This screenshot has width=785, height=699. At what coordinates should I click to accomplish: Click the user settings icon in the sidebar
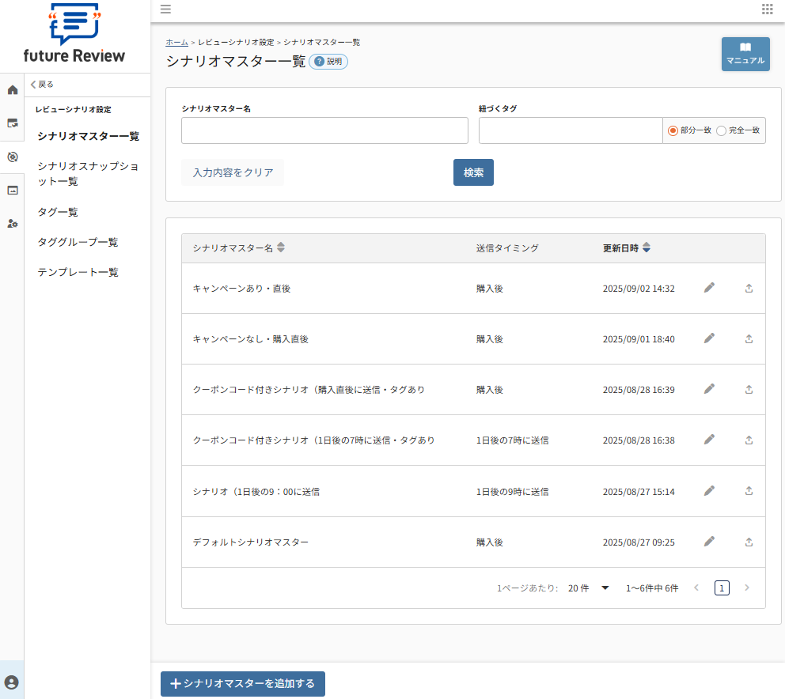tap(11, 223)
